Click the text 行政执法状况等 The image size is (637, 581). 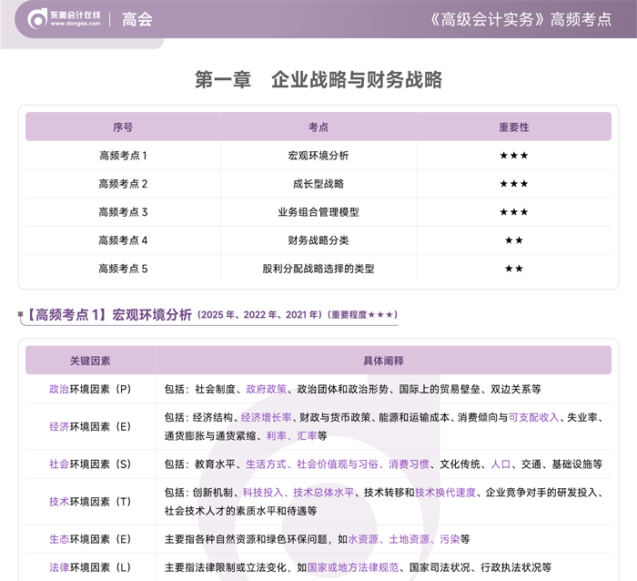516,567
